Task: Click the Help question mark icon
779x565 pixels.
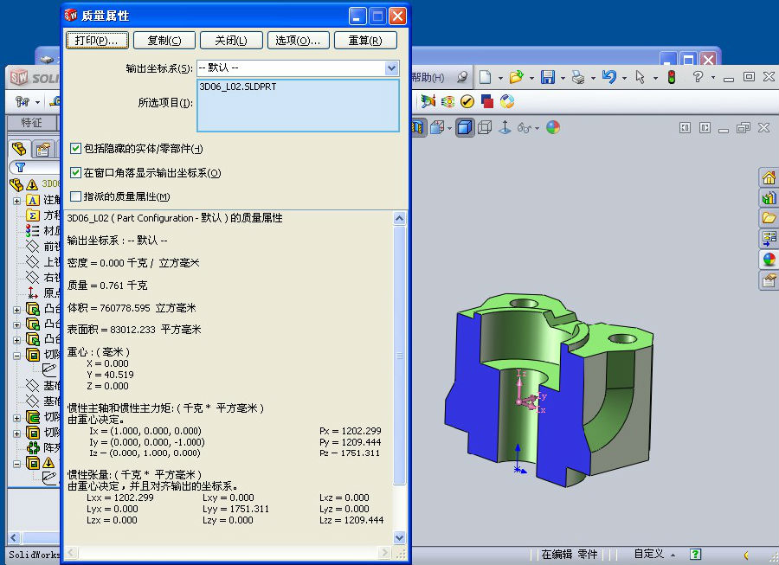Action: (698, 77)
